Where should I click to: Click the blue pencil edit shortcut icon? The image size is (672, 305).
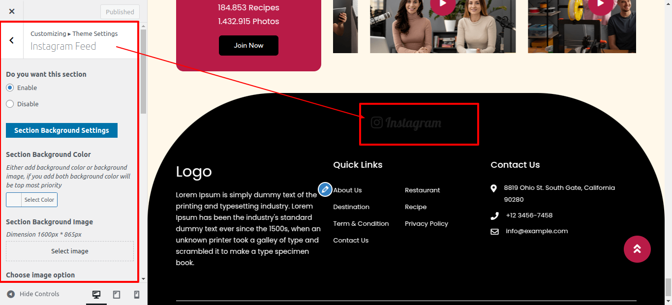[325, 189]
